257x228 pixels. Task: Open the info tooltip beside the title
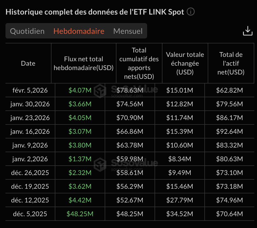click(191, 12)
